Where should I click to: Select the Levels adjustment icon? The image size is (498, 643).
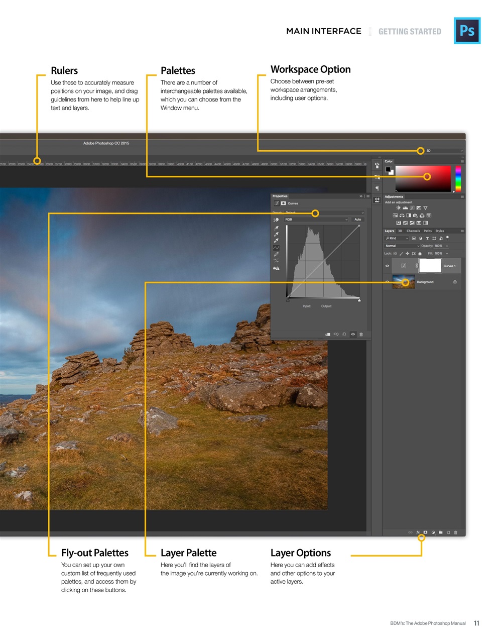point(405,208)
